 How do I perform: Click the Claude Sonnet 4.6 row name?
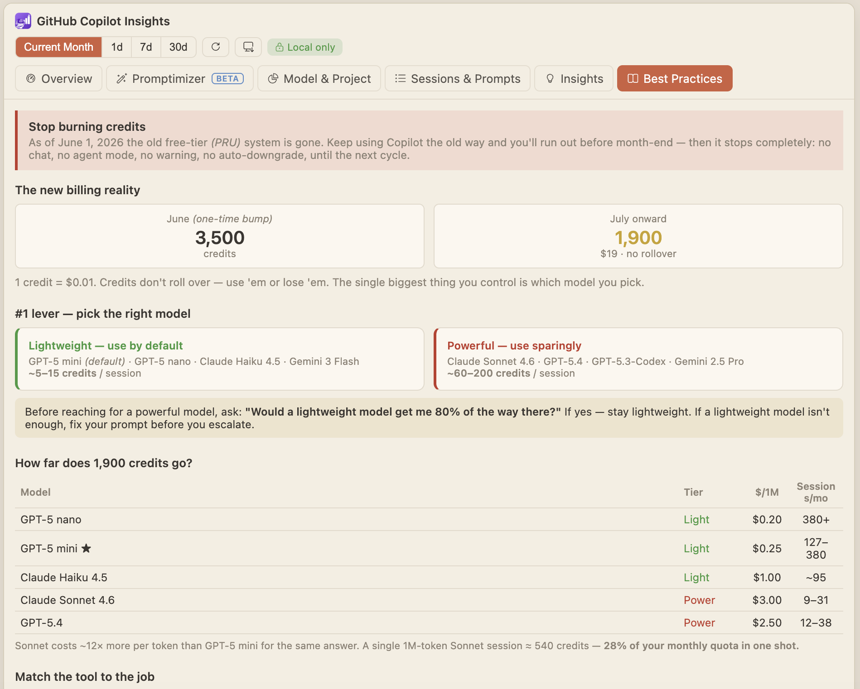[68, 600]
